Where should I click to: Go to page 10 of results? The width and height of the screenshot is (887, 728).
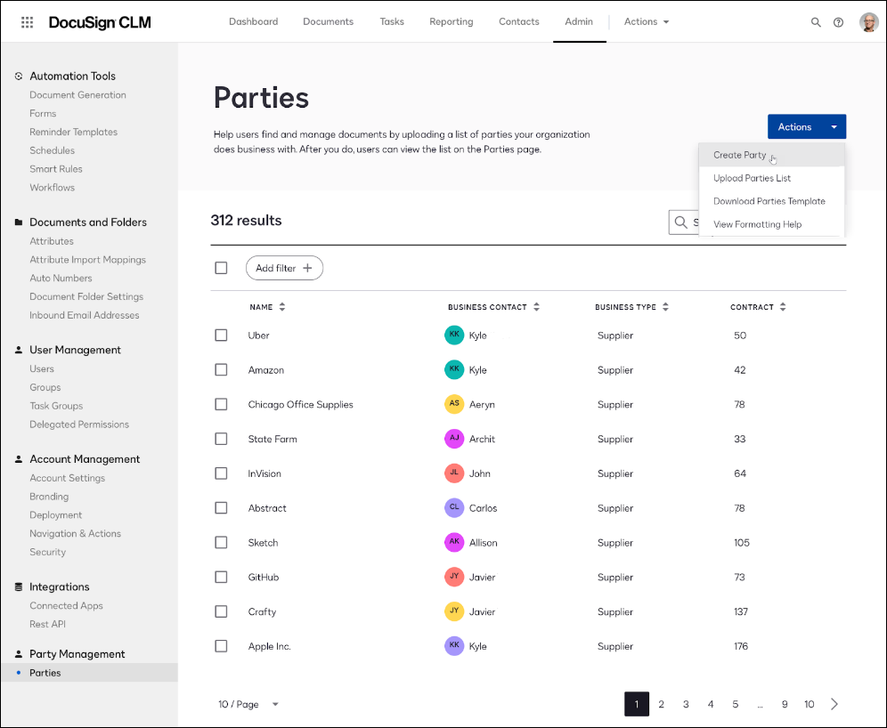point(810,704)
